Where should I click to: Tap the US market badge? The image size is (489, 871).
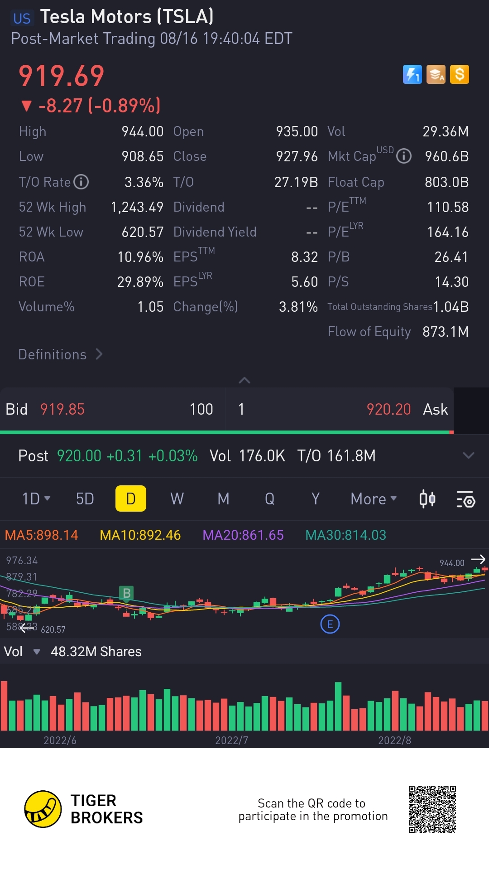(22, 18)
